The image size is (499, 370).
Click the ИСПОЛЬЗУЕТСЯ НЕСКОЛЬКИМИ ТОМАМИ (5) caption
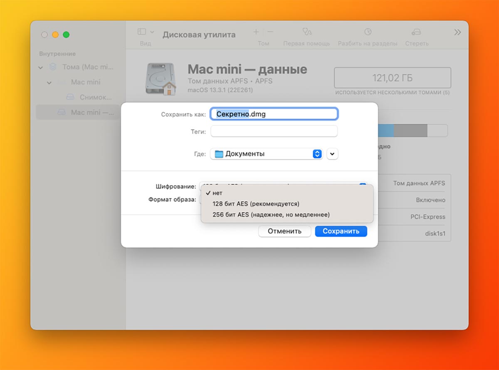(393, 93)
